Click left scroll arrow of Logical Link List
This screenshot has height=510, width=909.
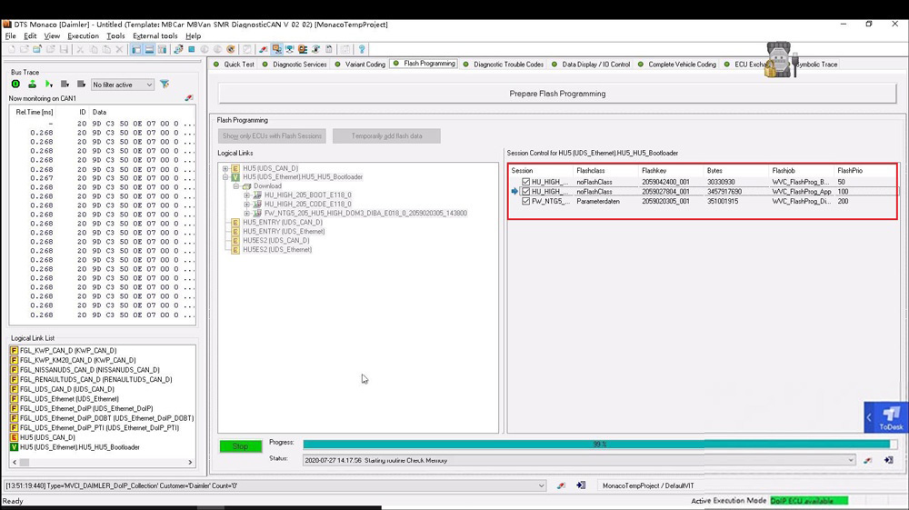coord(15,463)
